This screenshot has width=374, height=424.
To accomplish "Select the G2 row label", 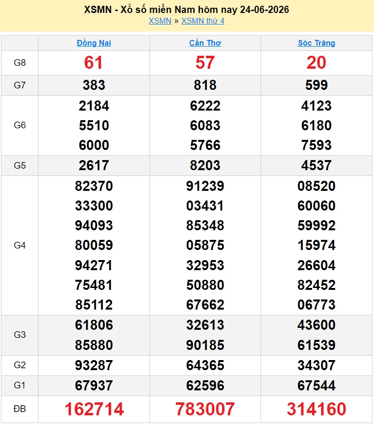I will 20,365.
